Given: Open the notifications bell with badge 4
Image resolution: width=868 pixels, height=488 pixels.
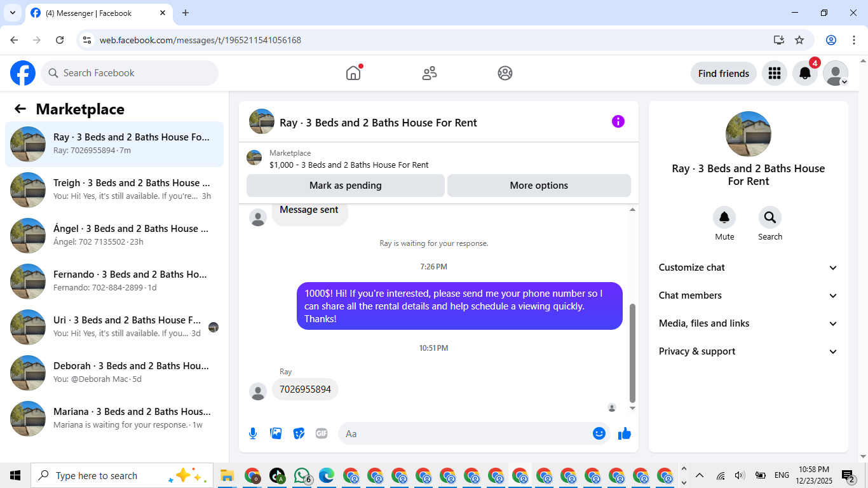Looking at the screenshot, I should [804, 73].
